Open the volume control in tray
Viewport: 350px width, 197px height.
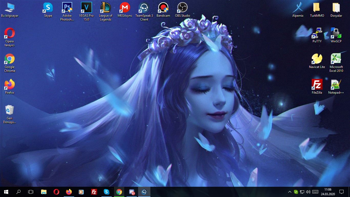308,192
